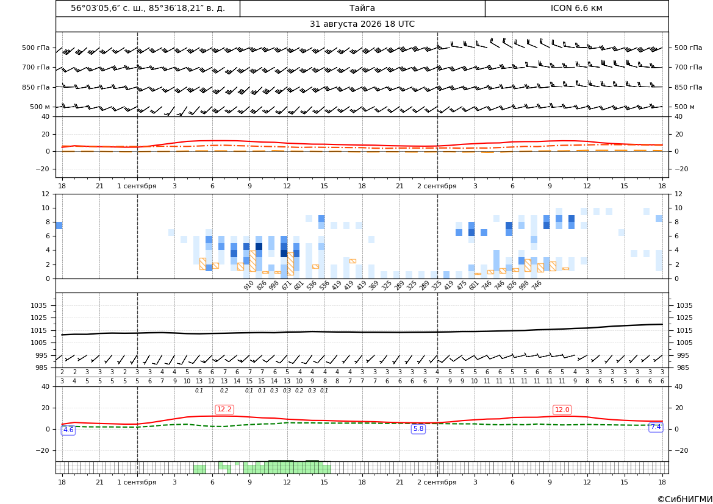This screenshot has width=713, height=504.
Task: Click the right 500 м level label
Action: (684, 107)
